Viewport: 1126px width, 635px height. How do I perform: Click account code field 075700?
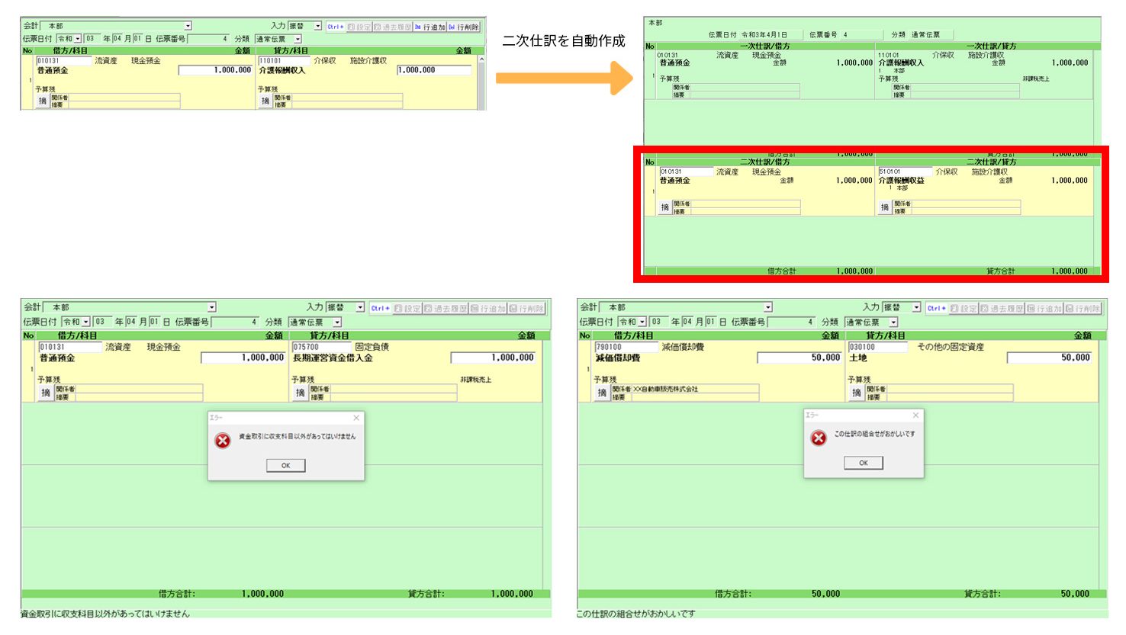[x=320, y=347]
